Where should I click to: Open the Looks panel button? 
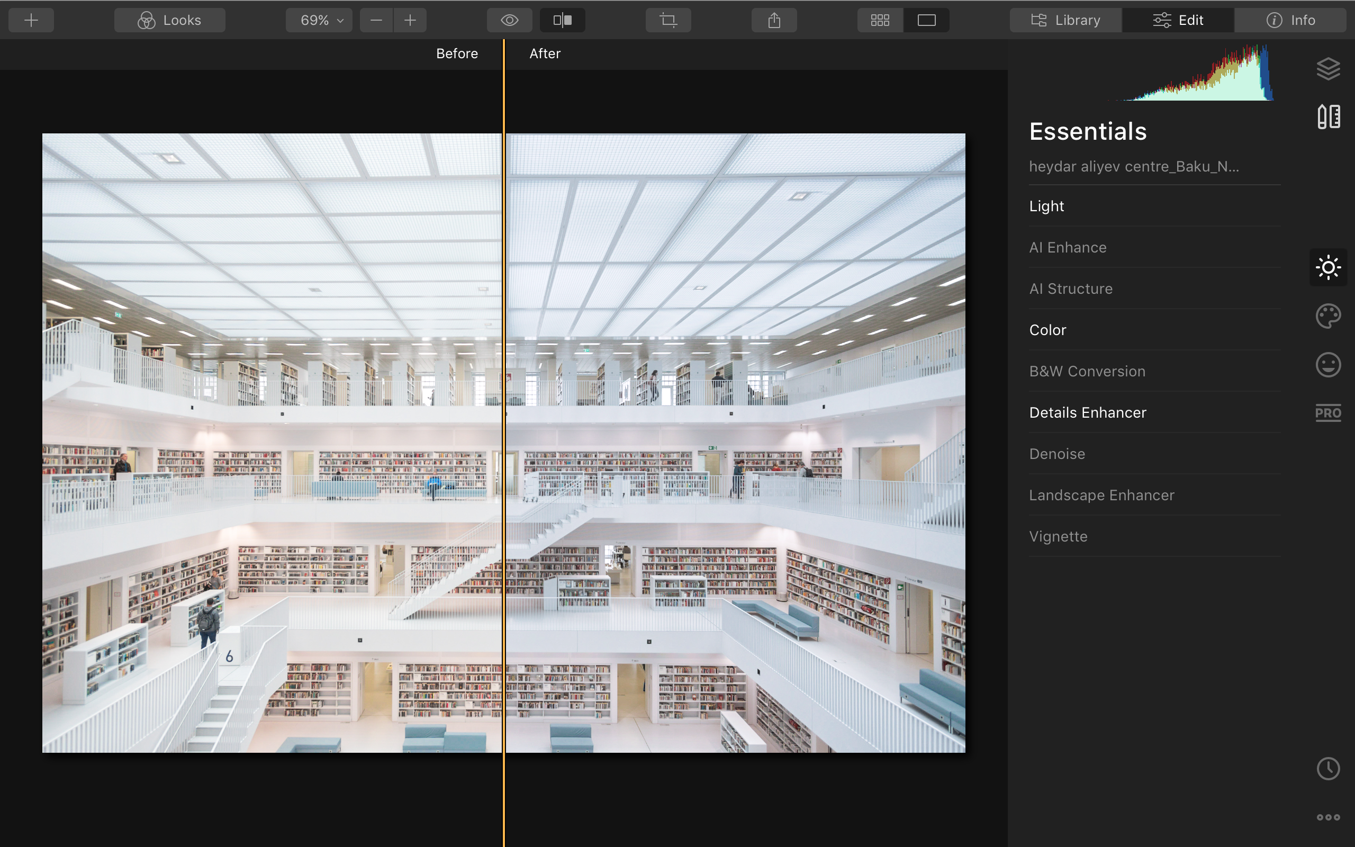coord(170,20)
